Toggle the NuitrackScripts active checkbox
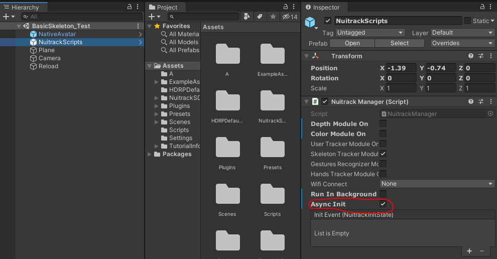This screenshot has width=497, height=259. tap(328, 21)
